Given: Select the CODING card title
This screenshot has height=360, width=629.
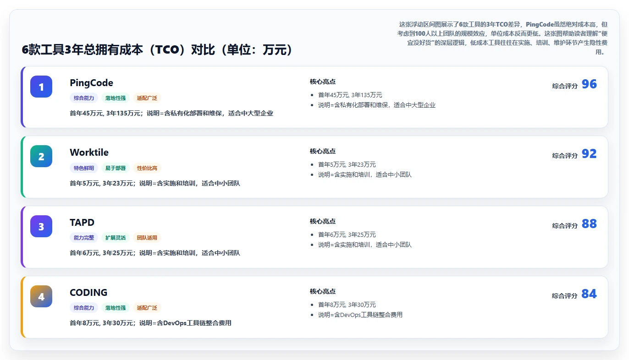Looking at the screenshot, I should [x=88, y=293].
